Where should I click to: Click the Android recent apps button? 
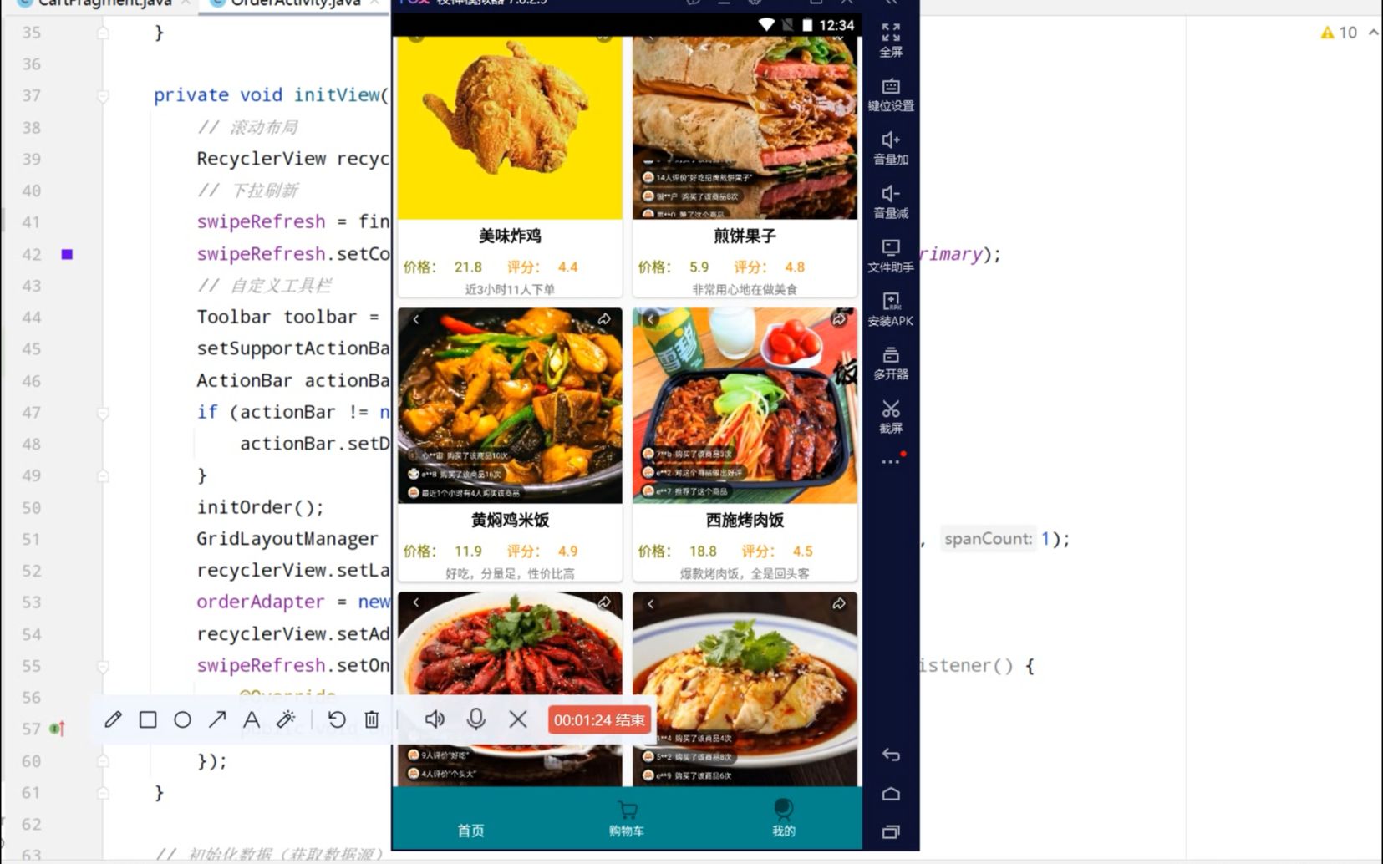(891, 831)
